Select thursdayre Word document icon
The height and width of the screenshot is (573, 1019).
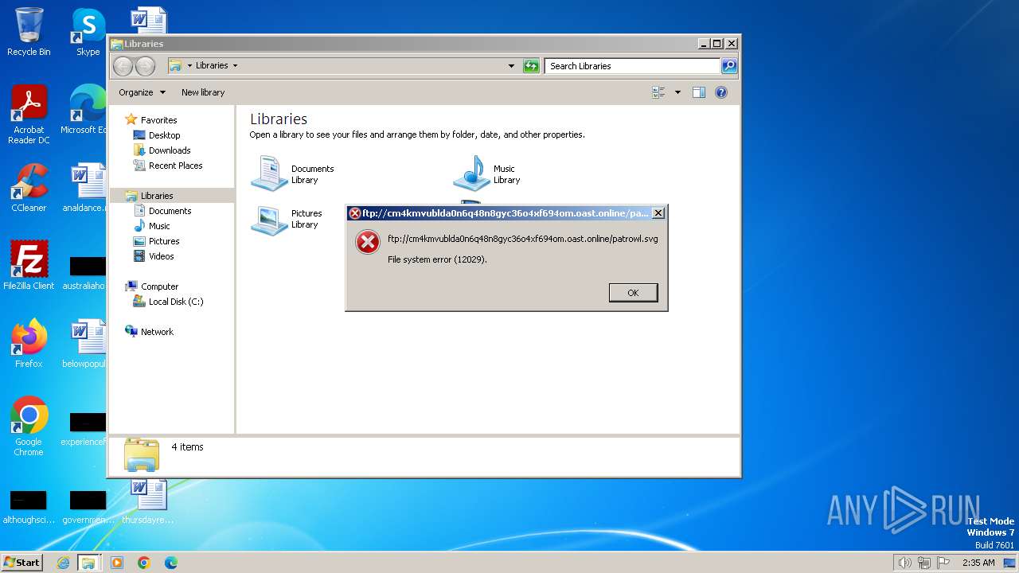(148, 501)
